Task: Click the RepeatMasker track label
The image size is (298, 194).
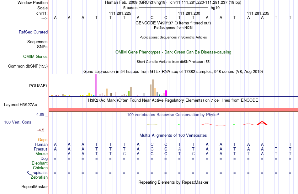Action: (35, 187)
